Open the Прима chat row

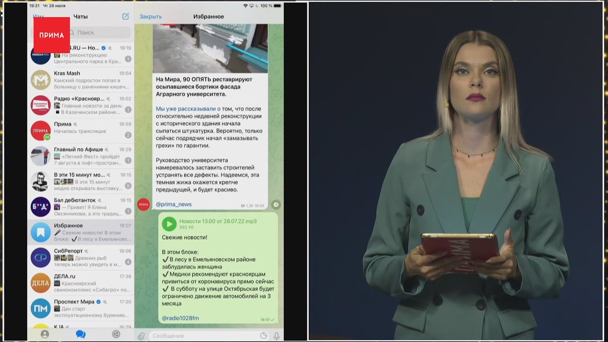click(x=81, y=131)
